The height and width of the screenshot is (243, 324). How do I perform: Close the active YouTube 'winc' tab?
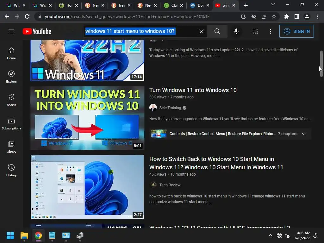point(234,5)
